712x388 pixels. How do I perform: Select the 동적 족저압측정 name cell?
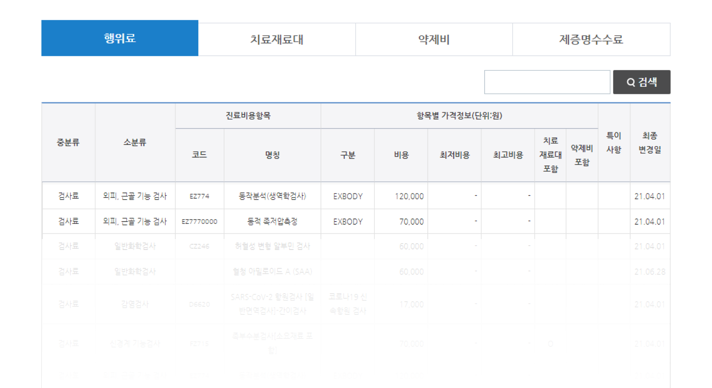[x=272, y=222]
